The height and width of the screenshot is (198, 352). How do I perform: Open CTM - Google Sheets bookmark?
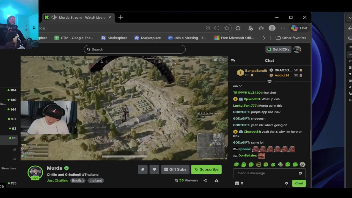tap(74, 38)
